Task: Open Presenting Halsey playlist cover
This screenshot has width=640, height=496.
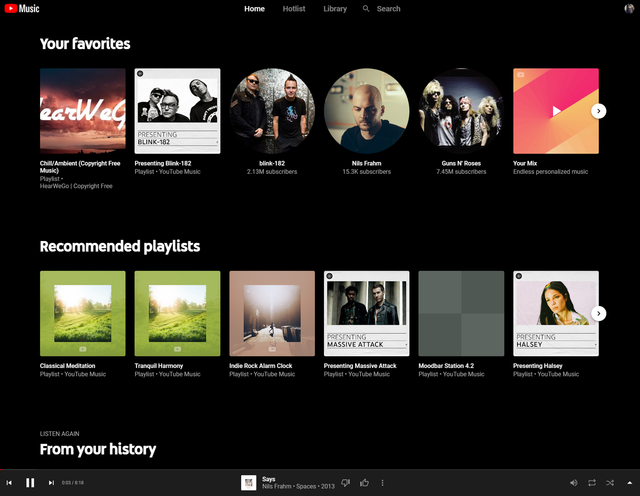Action: [x=556, y=314]
